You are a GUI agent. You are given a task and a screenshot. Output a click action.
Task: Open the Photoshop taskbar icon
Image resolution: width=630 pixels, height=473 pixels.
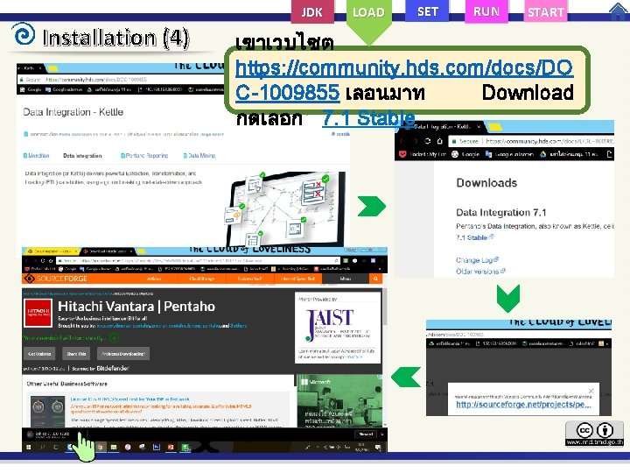coord(156,447)
